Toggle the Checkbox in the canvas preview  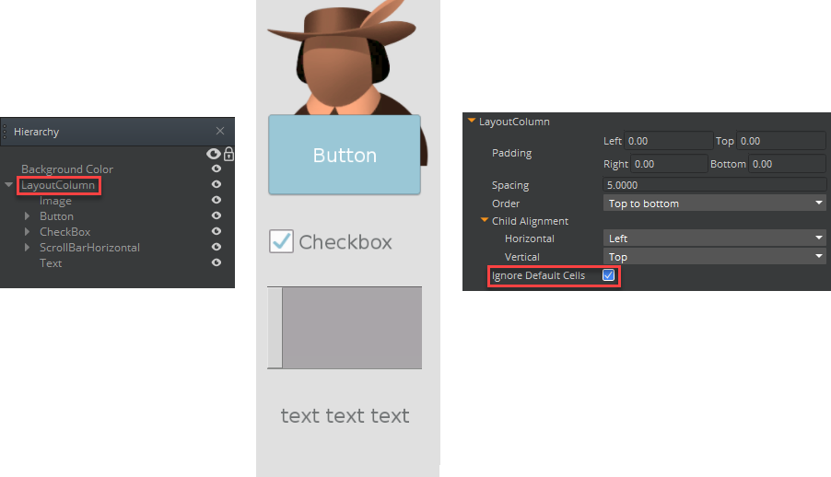tap(281, 241)
